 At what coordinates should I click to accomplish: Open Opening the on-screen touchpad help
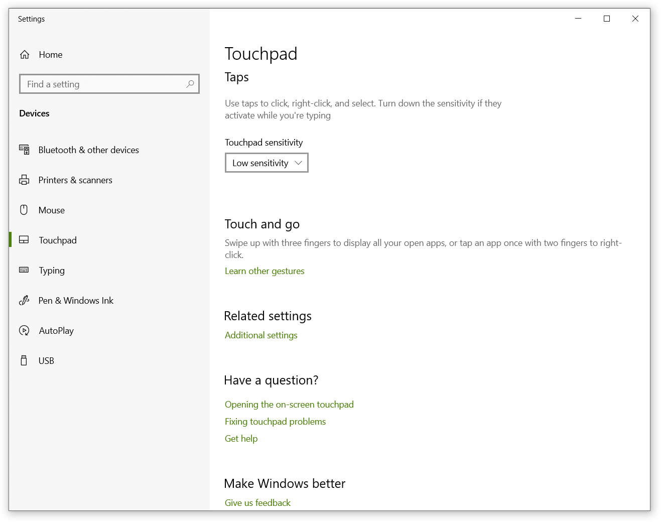[x=289, y=404]
